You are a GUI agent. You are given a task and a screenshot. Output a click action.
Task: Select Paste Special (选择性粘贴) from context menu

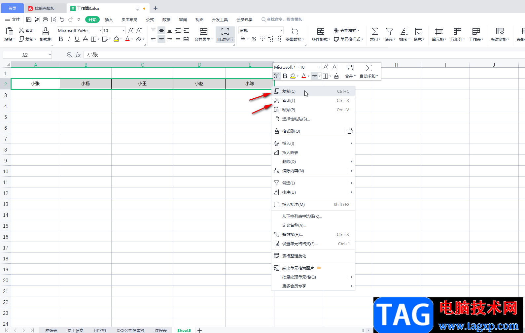pyautogui.click(x=313, y=119)
